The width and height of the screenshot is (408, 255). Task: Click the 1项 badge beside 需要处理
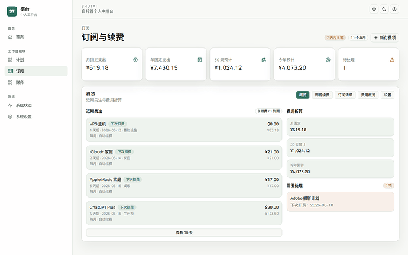pos(388,185)
